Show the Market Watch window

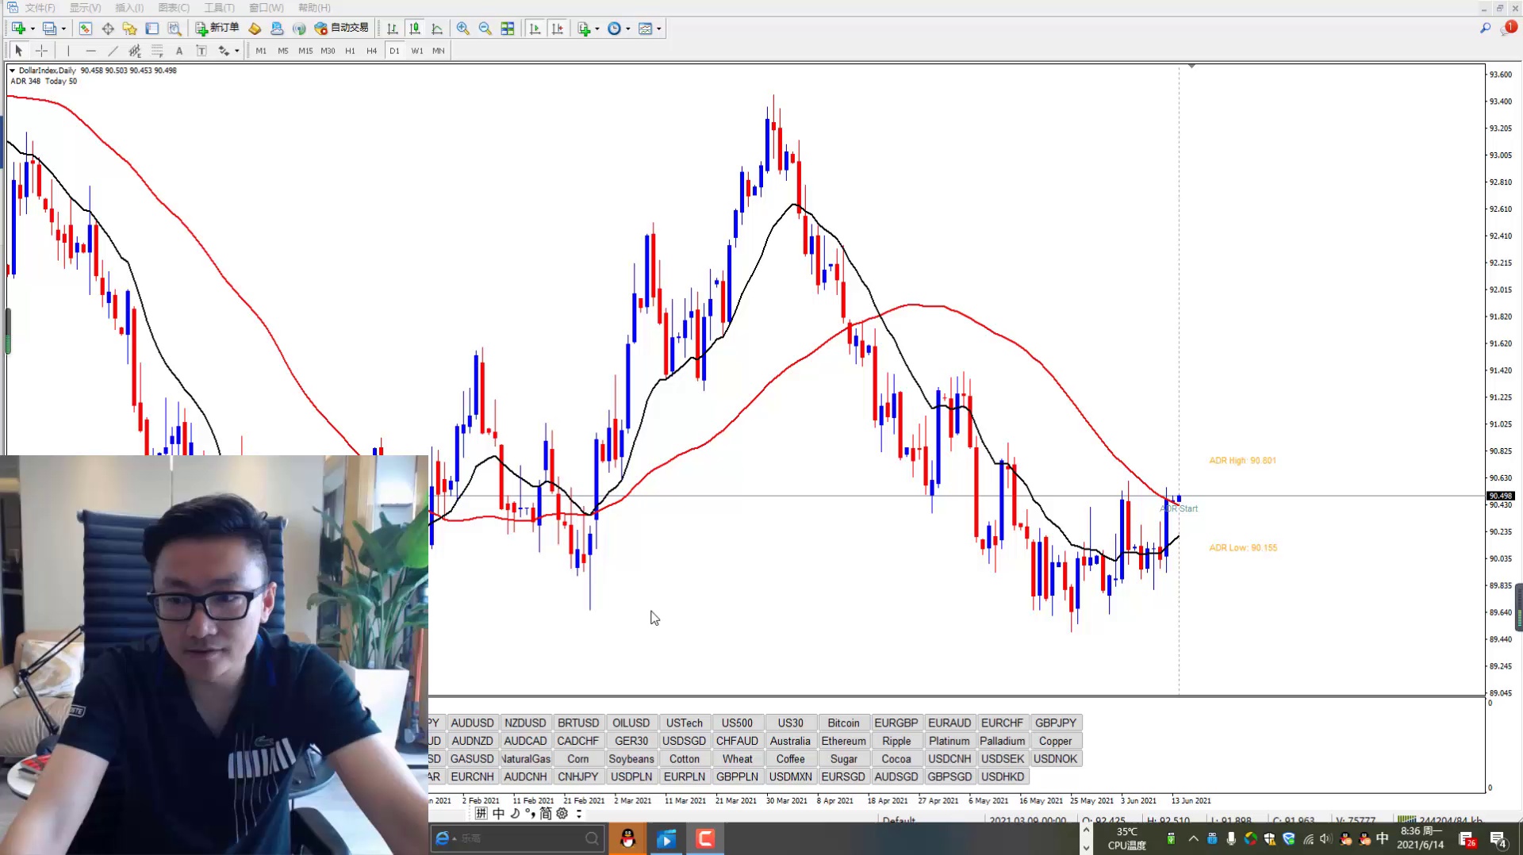(86, 29)
